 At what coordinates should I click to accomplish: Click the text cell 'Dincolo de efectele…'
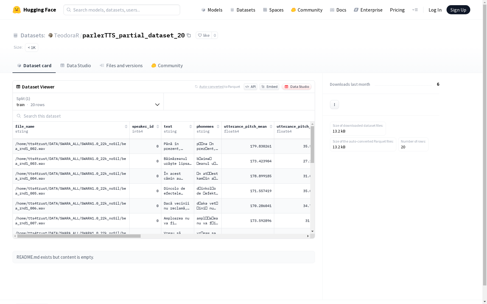click(177, 191)
